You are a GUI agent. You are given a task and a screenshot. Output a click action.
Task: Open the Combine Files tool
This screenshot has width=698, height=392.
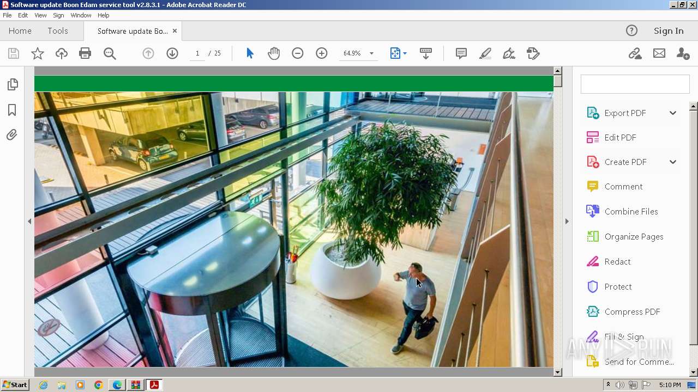pos(631,212)
